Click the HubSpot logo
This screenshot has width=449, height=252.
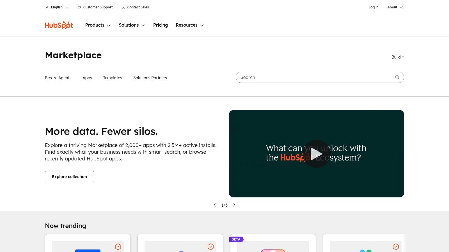[59, 25]
